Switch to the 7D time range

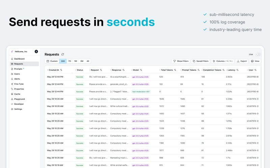click(70, 61)
